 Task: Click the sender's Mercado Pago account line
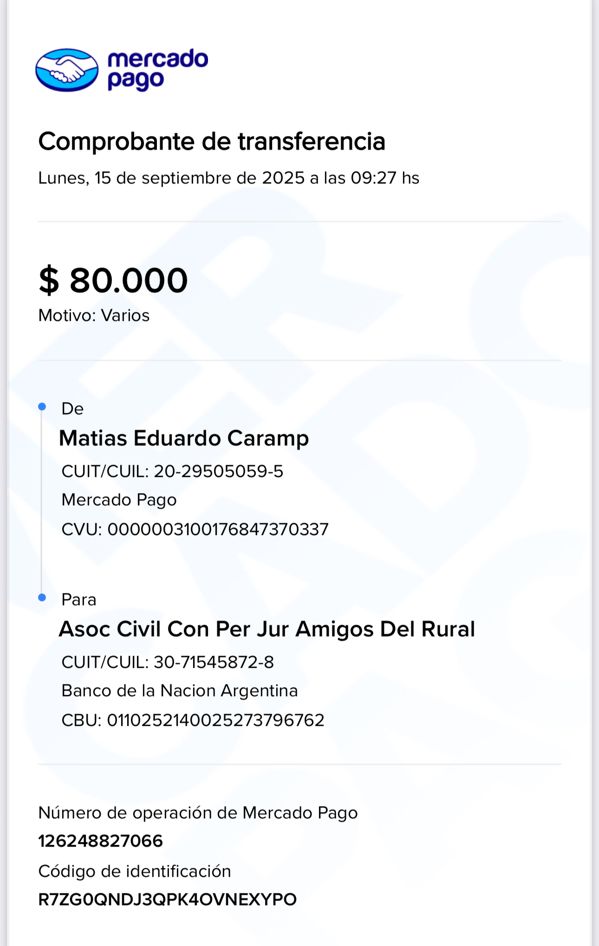tap(119, 500)
